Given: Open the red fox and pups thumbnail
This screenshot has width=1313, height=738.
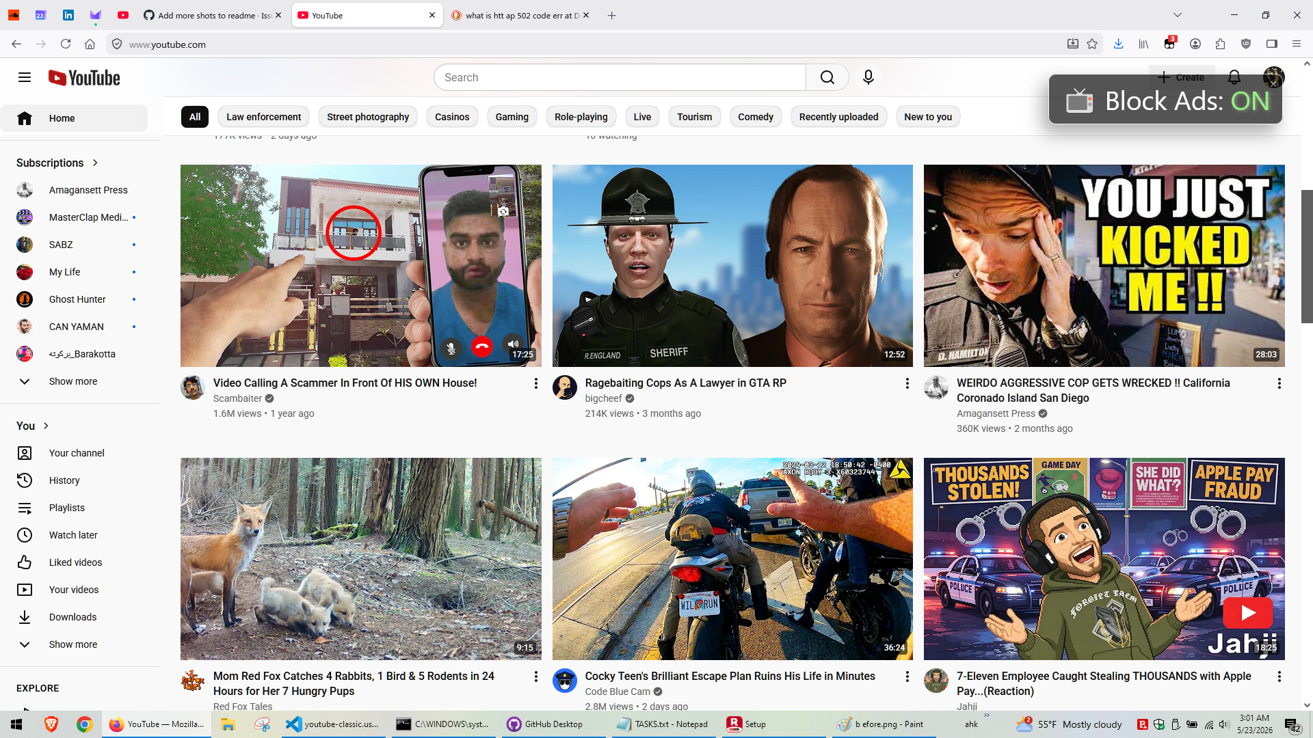Looking at the screenshot, I should [361, 559].
